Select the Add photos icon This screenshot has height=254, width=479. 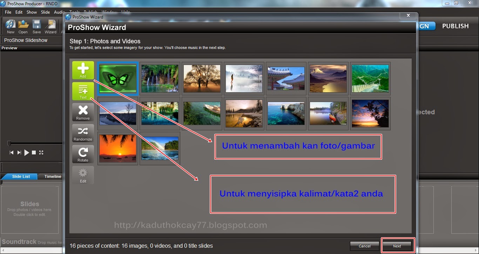83,70
